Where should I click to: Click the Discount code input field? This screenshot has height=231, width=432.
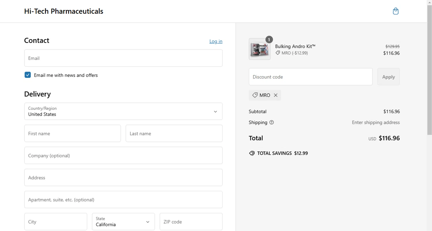(310, 77)
